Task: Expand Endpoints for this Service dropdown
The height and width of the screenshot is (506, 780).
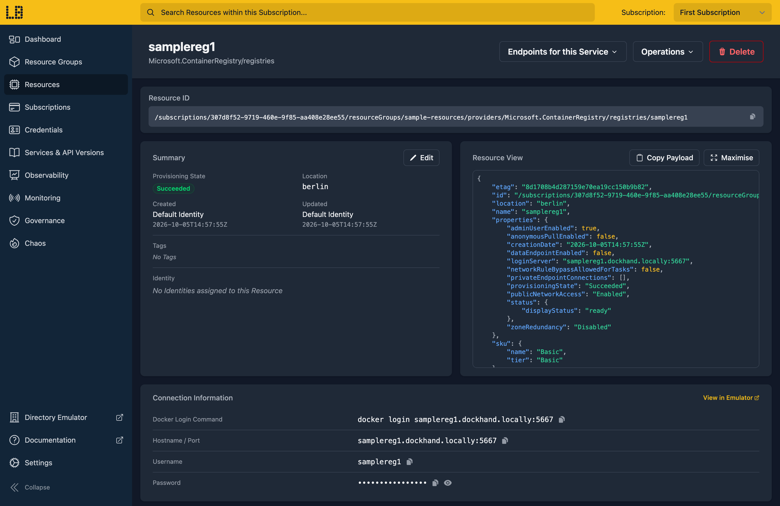Action: point(563,52)
